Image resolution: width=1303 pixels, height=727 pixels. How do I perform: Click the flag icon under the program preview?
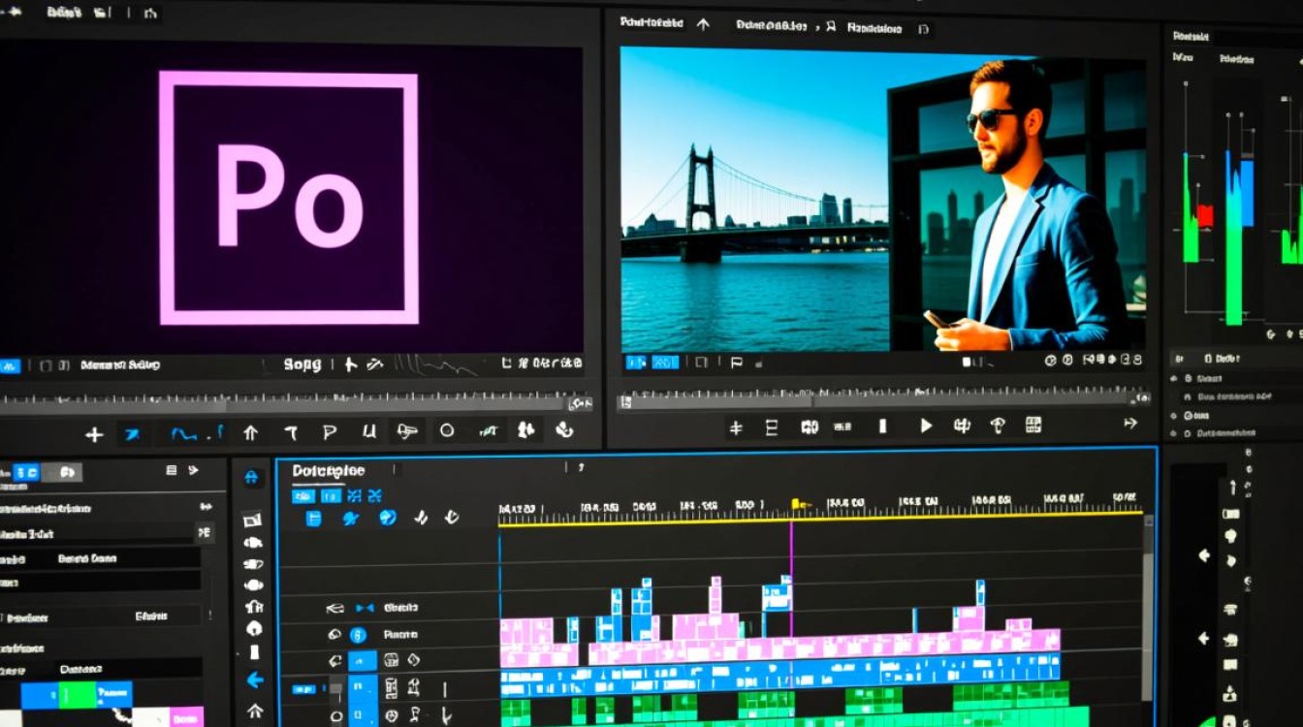[x=736, y=363]
